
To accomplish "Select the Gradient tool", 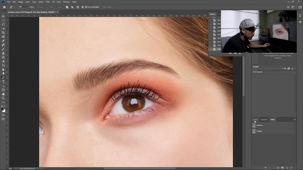I will (3, 65).
